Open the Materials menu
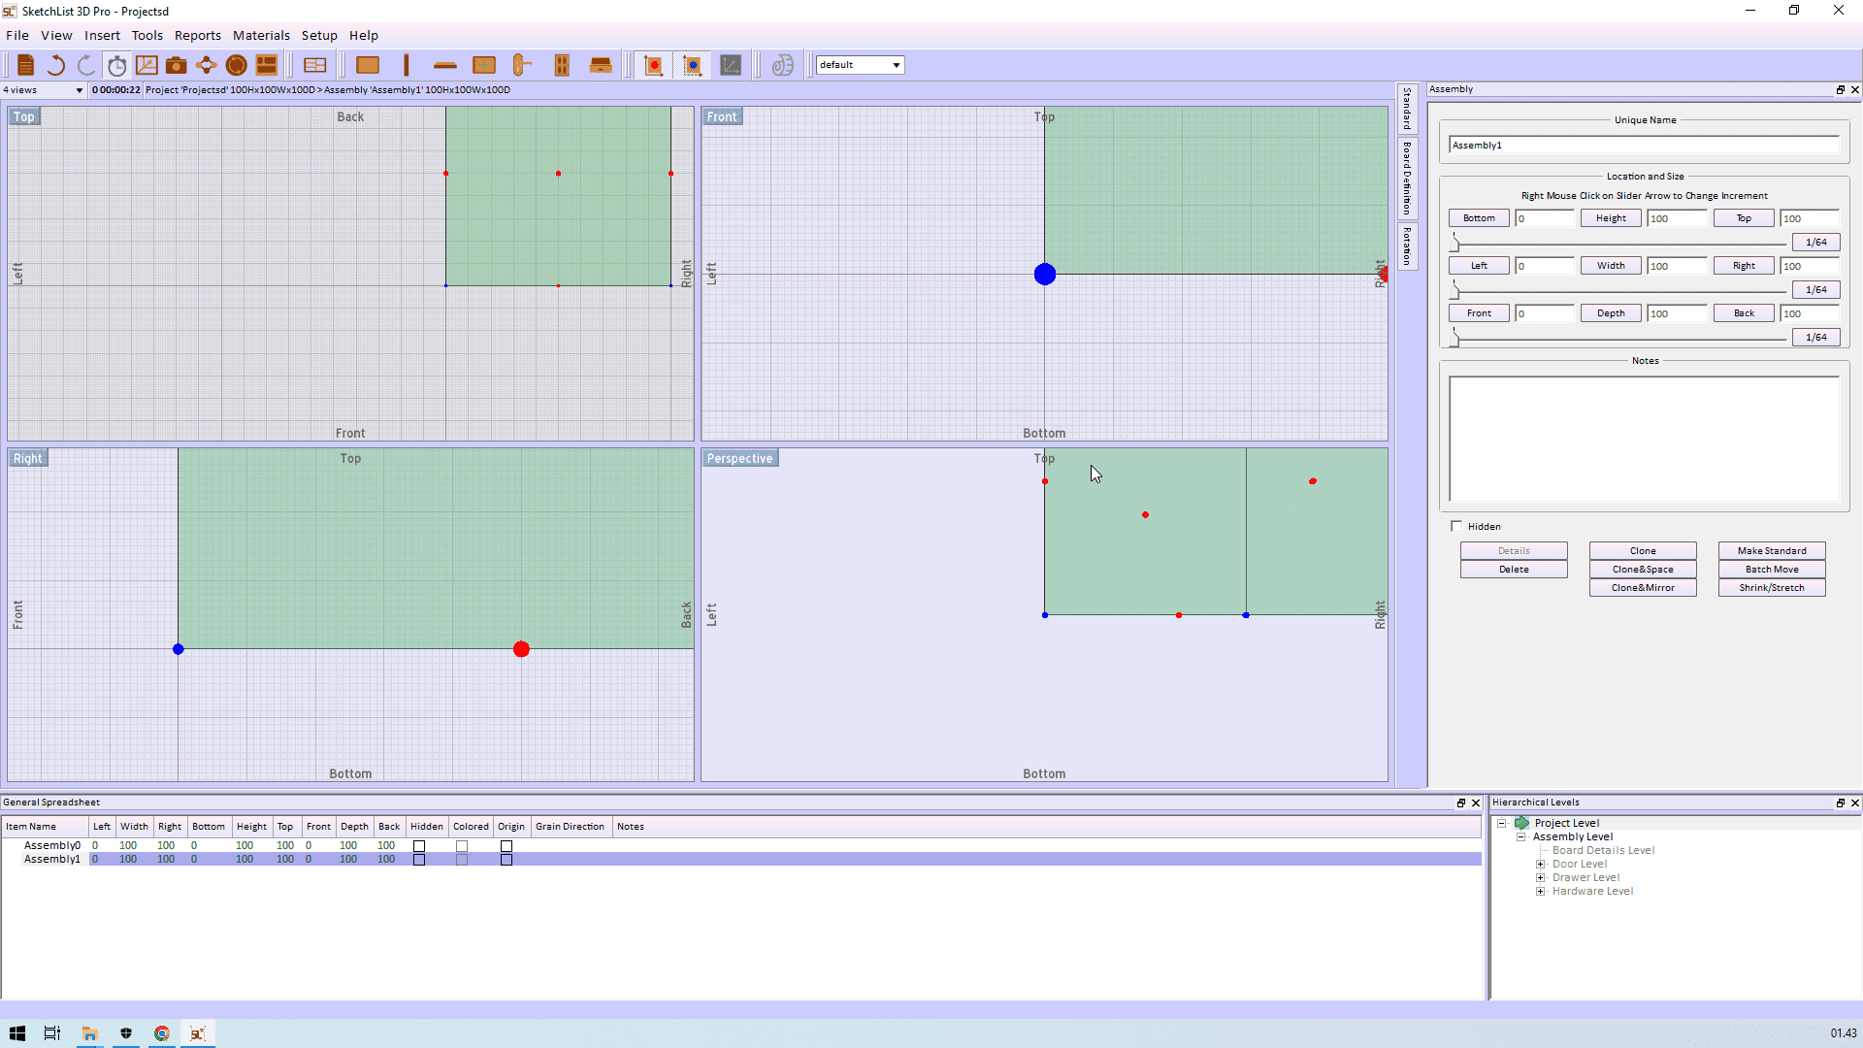 point(261,35)
